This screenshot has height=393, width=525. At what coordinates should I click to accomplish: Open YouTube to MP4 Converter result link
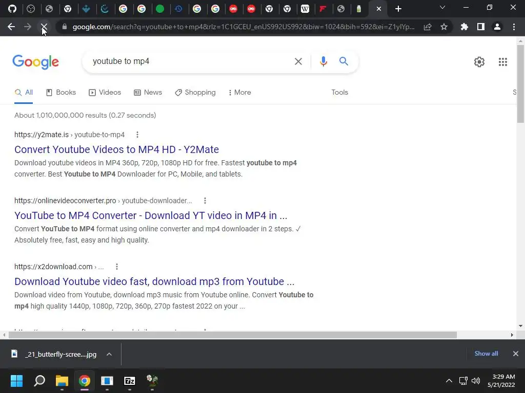pos(151,215)
